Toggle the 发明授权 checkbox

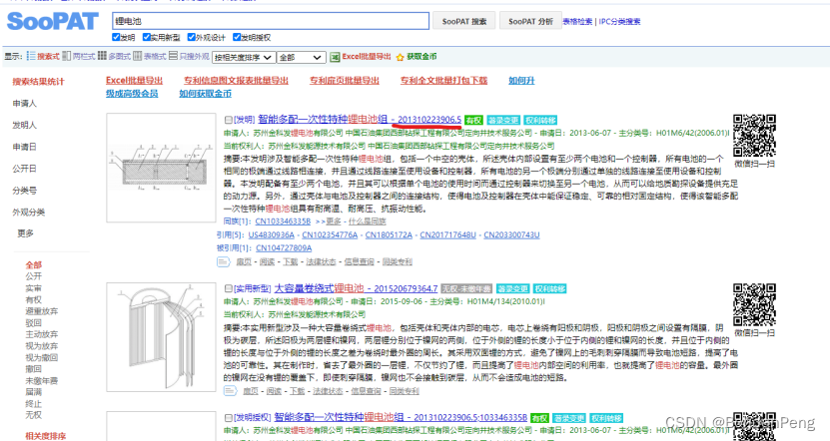tap(237, 37)
